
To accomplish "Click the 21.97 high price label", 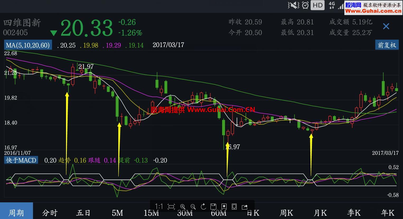I will (86, 67).
